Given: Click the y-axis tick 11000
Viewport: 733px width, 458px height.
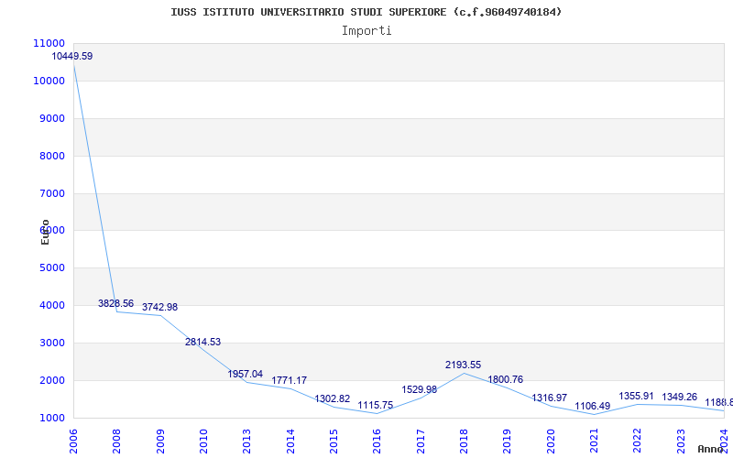Looking at the screenshot, I should pos(49,43).
